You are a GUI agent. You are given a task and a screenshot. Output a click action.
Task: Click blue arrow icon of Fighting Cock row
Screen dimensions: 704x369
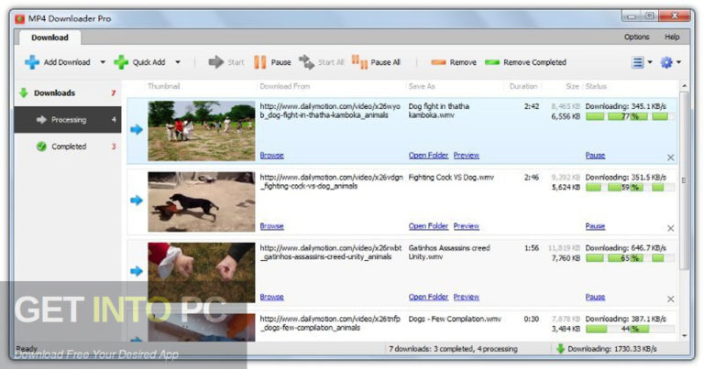tap(137, 201)
